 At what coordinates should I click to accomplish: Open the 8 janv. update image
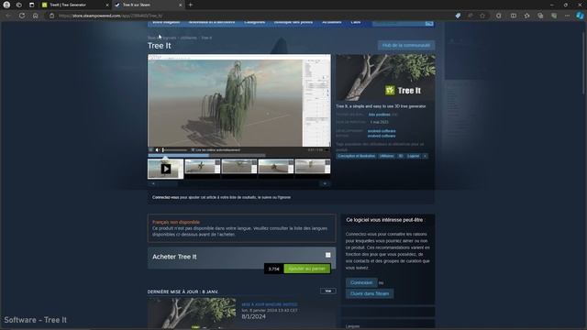click(192, 313)
